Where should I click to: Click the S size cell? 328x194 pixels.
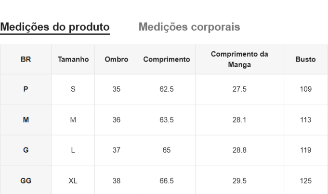tap(73, 89)
